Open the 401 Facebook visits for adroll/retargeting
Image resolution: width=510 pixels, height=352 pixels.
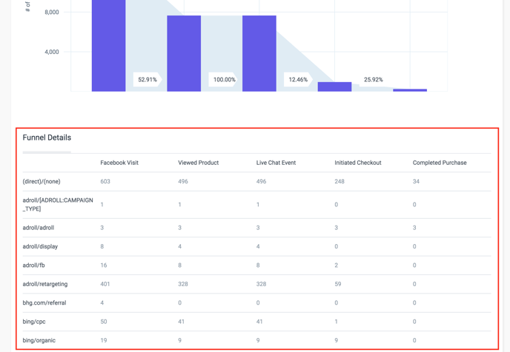[105, 284]
